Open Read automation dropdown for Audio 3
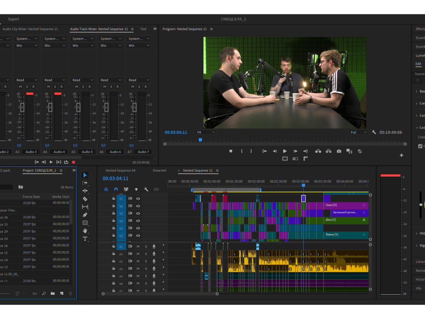 (26, 80)
